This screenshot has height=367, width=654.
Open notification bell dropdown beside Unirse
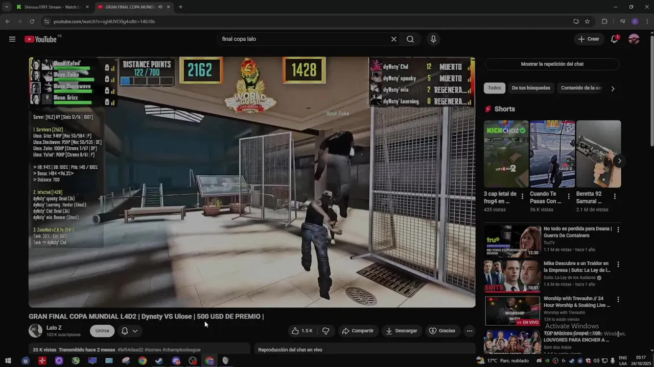(x=129, y=331)
